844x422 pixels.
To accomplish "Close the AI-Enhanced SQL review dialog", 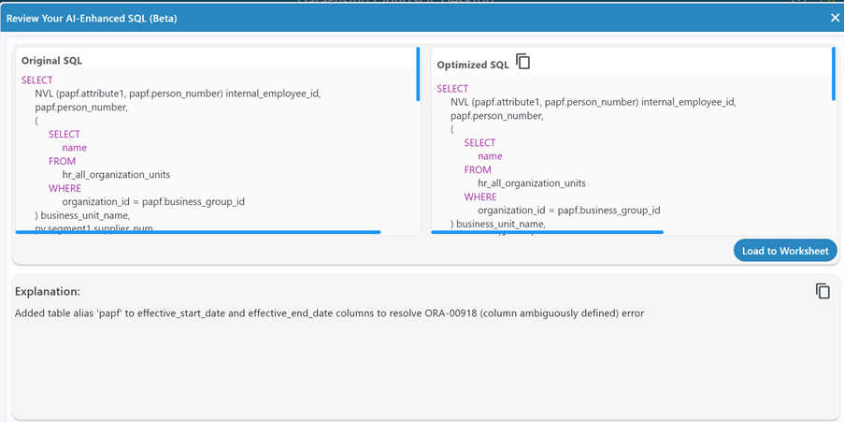I will (x=835, y=18).
